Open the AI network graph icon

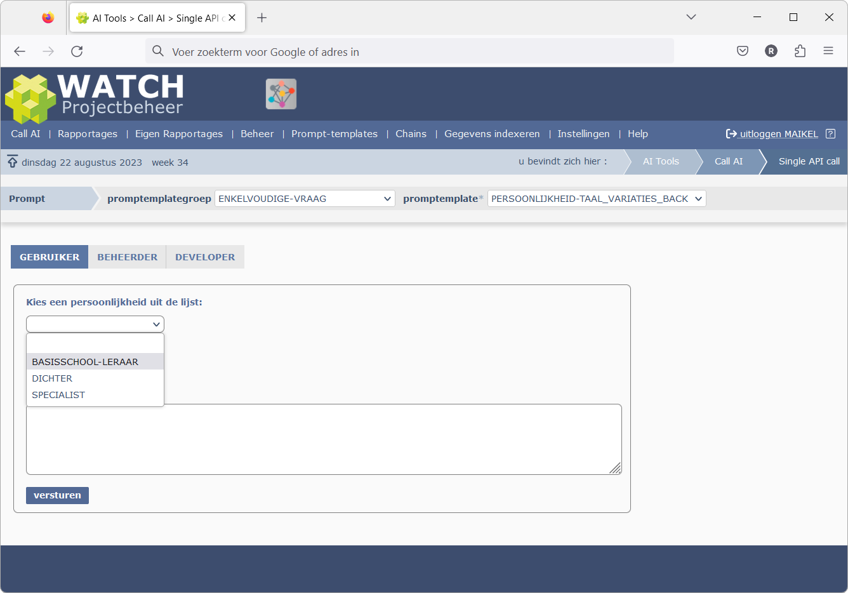281,94
